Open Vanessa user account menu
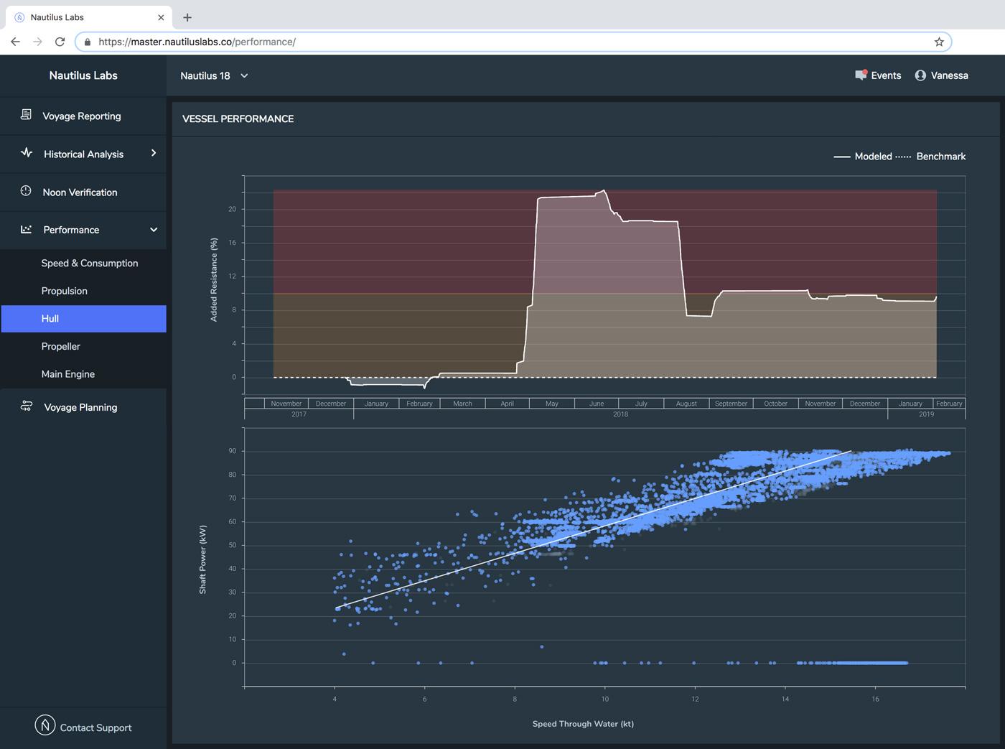 tap(941, 75)
